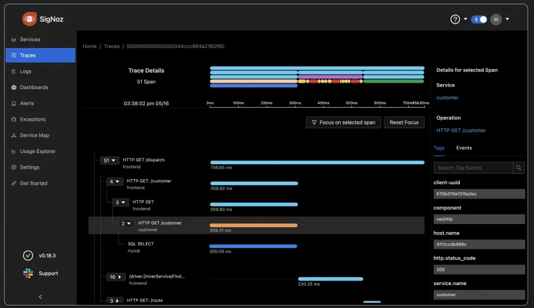
Task: Click the 766.65 ms dispatch span bar
Action: pyautogui.click(x=317, y=162)
